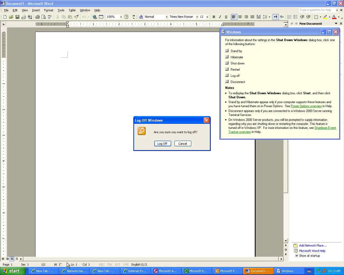This screenshot has height=275, width=344.
Task: Open Print Preview from toolbar
Action: pyautogui.click(x=44, y=17)
